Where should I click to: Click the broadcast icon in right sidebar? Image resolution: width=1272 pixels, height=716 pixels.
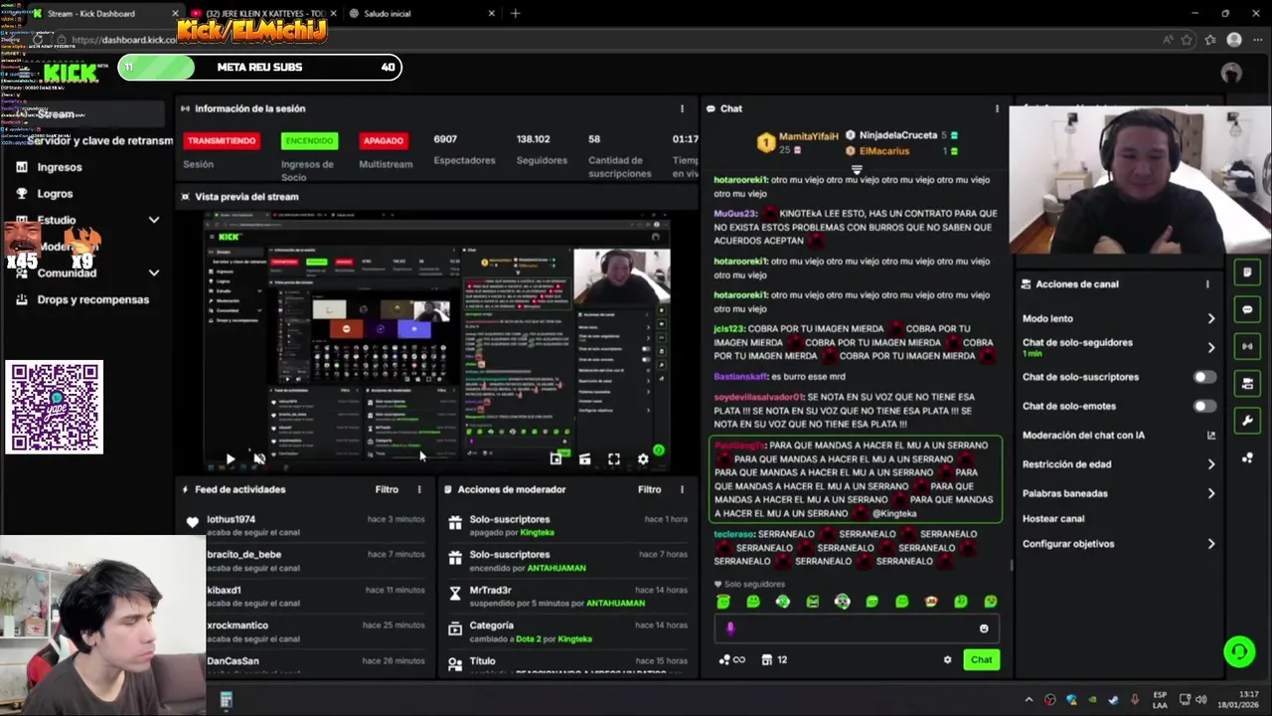coord(1247,346)
